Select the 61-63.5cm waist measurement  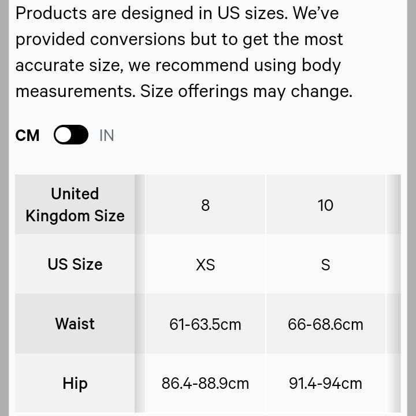click(205, 324)
